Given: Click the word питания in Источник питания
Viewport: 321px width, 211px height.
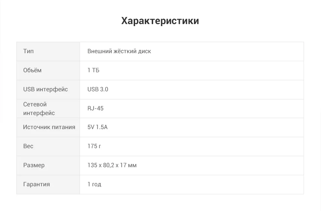Looking at the screenshot, I should click(64, 127).
